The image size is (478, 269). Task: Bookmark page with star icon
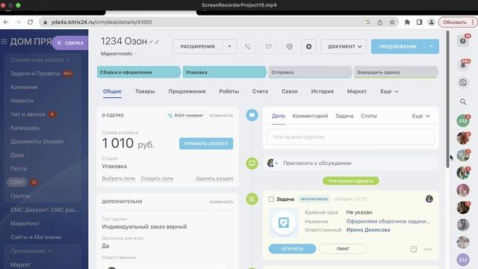[392, 22]
